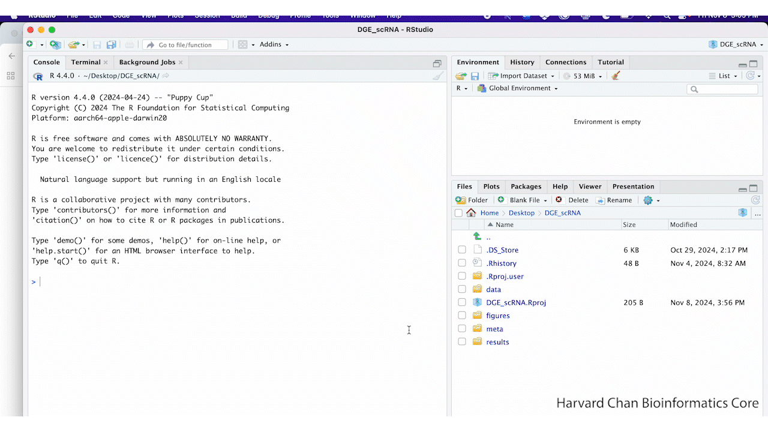This screenshot has width=768, height=432.
Task: Check the .Rhistory file checkbox
Action: pyautogui.click(x=462, y=263)
